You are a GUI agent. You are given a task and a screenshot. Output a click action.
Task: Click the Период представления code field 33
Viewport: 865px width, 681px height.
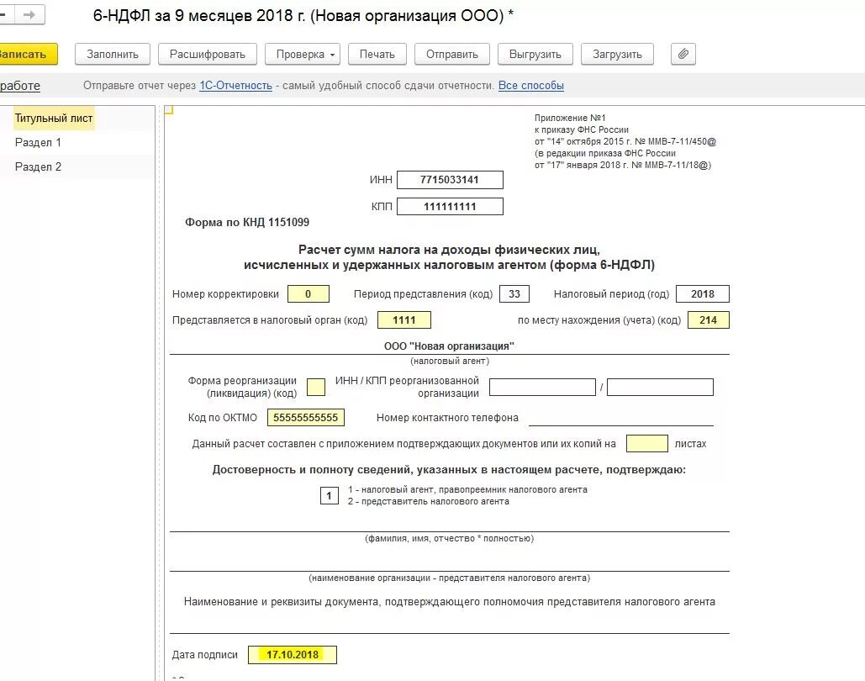pyautogui.click(x=514, y=294)
